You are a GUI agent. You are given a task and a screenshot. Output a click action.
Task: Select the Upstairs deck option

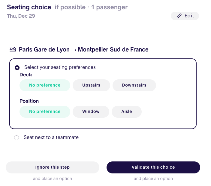coord(91,85)
